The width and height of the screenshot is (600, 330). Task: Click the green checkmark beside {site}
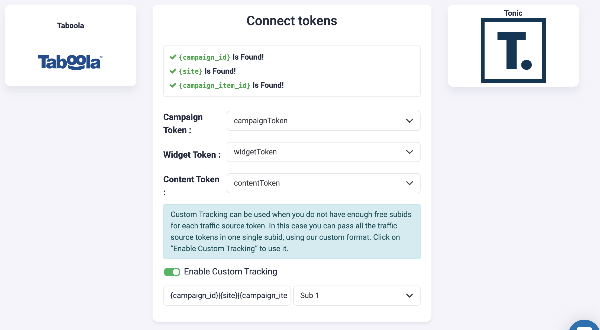pos(173,71)
